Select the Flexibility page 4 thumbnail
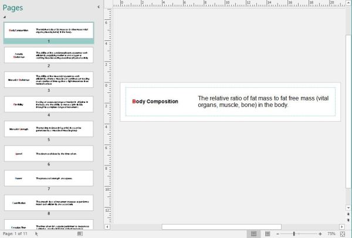 [x=48, y=104]
